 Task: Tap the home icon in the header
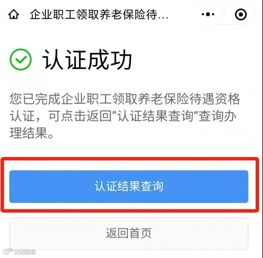tap(13, 15)
